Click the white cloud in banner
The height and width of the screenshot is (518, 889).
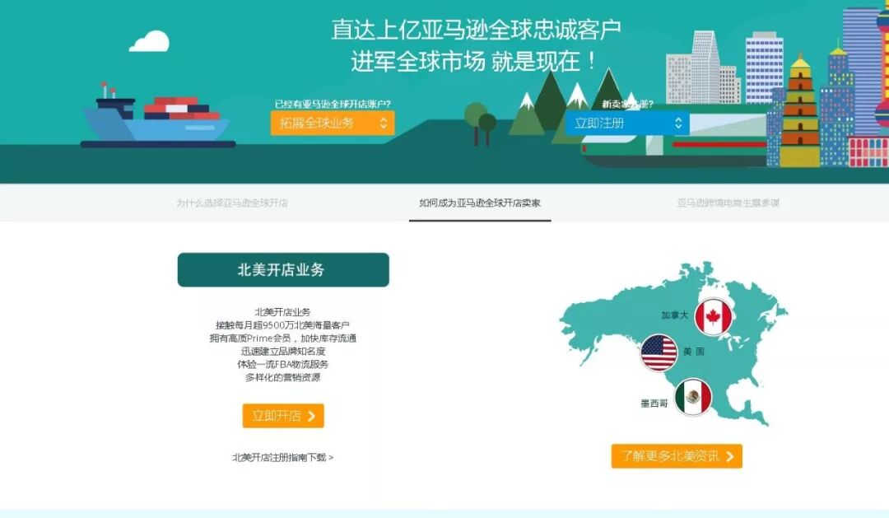[150, 41]
